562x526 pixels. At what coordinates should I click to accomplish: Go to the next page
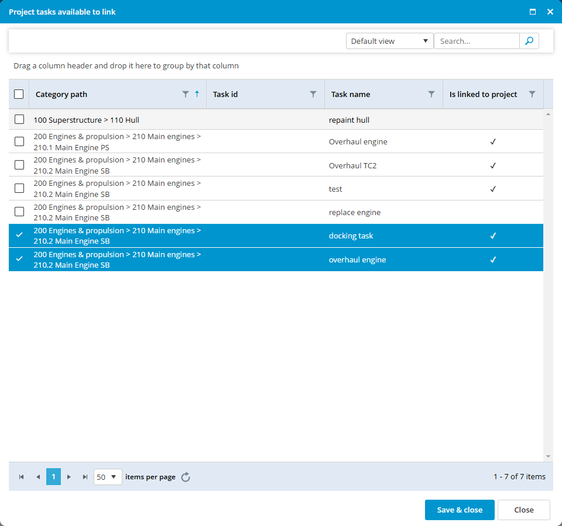pyautogui.click(x=69, y=477)
